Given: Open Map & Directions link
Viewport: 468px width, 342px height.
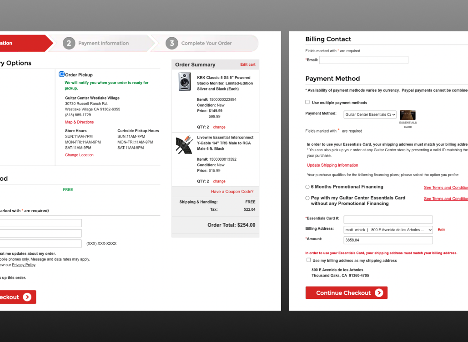Looking at the screenshot, I should click(79, 122).
